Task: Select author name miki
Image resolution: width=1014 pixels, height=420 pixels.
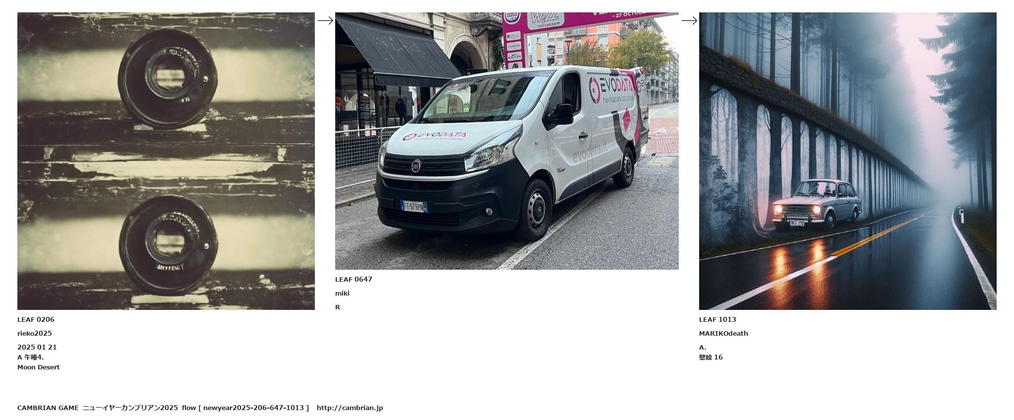Action: (x=342, y=294)
